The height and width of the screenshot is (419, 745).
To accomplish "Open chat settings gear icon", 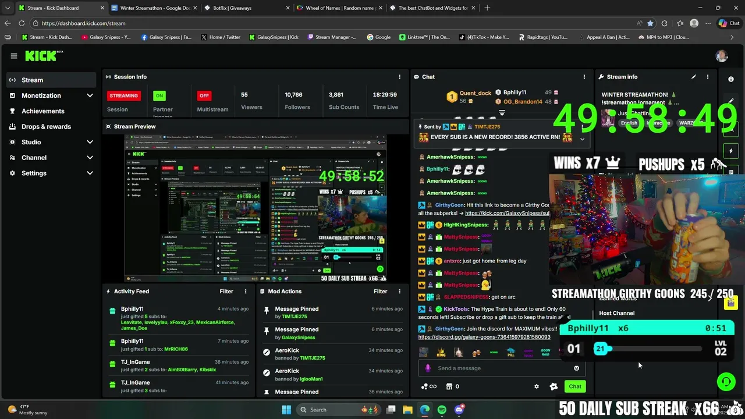I will tap(537, 386).
